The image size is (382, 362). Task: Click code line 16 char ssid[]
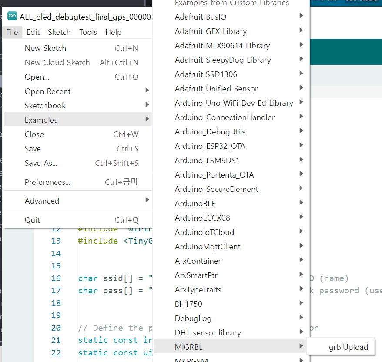click(115, 278)
